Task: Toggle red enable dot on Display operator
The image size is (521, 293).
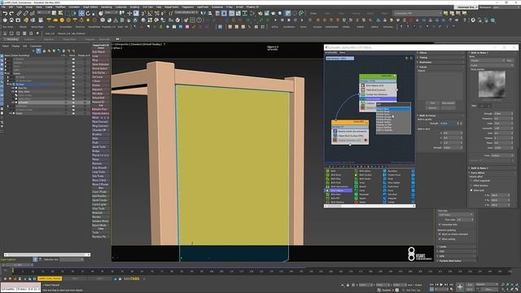Action: [x=366, y=140]
